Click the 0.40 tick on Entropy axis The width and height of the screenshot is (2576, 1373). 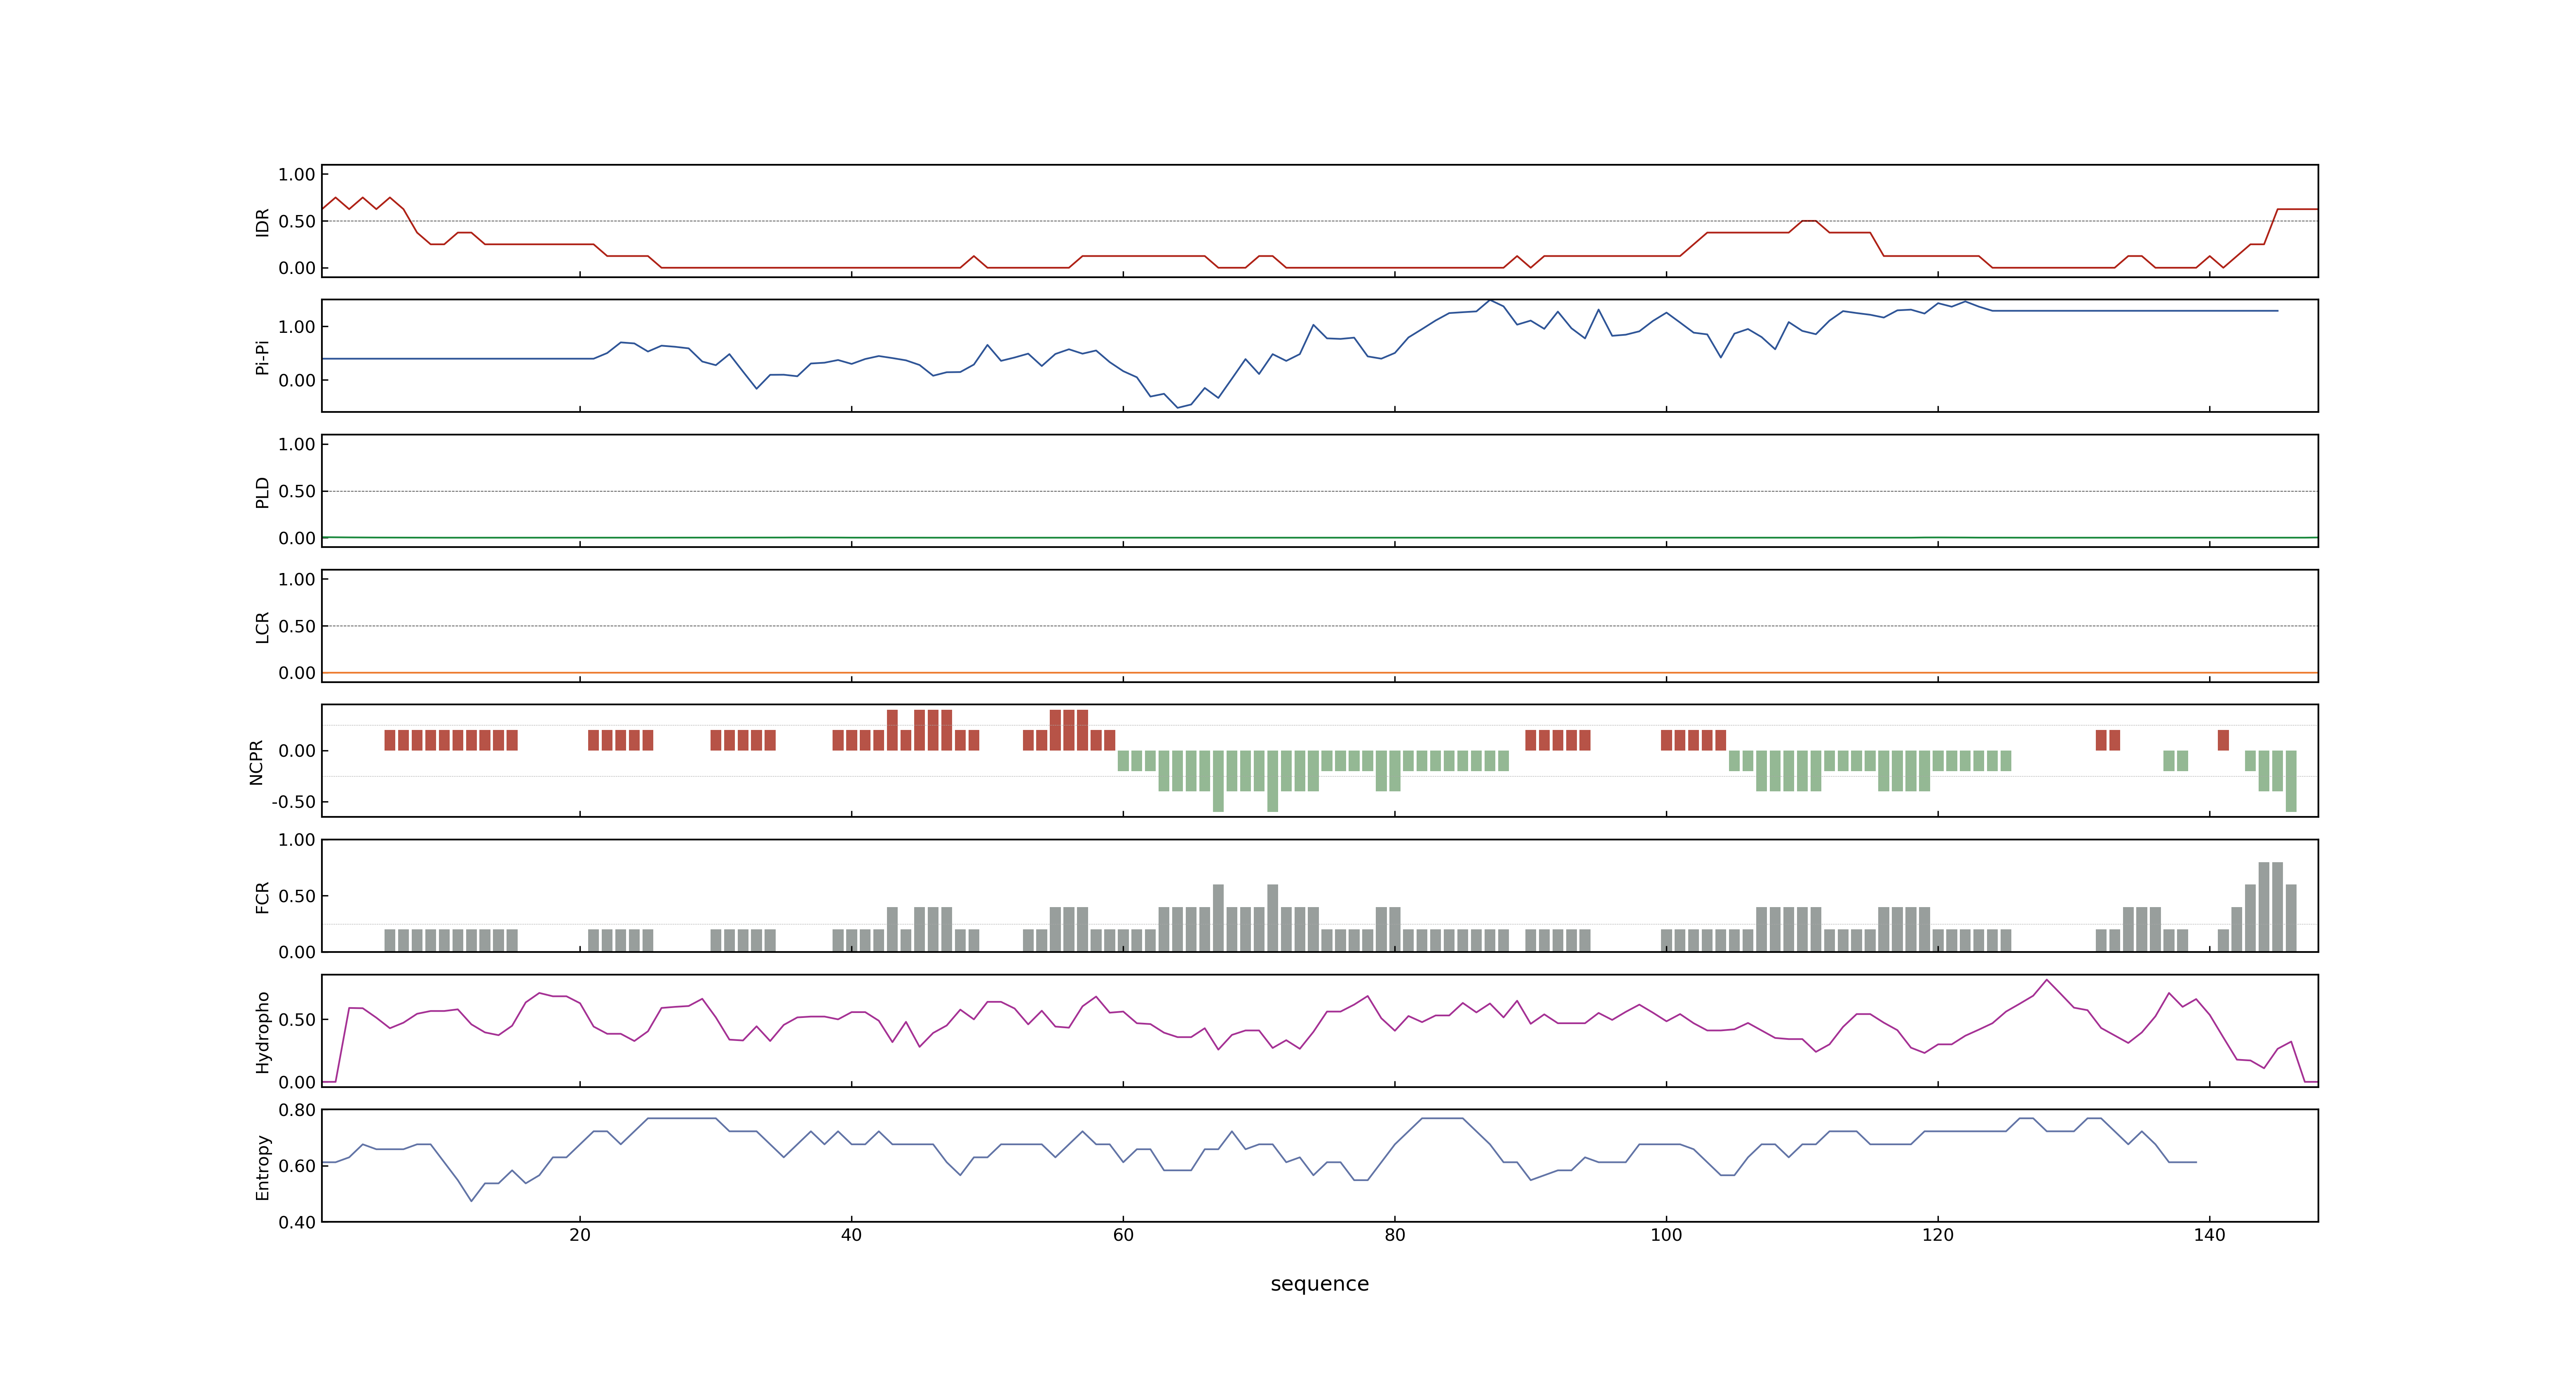[x=297, y=1222]
